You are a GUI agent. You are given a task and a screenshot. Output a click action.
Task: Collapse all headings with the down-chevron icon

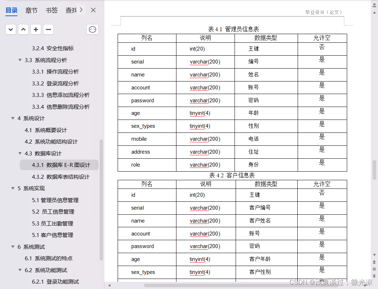10,29
